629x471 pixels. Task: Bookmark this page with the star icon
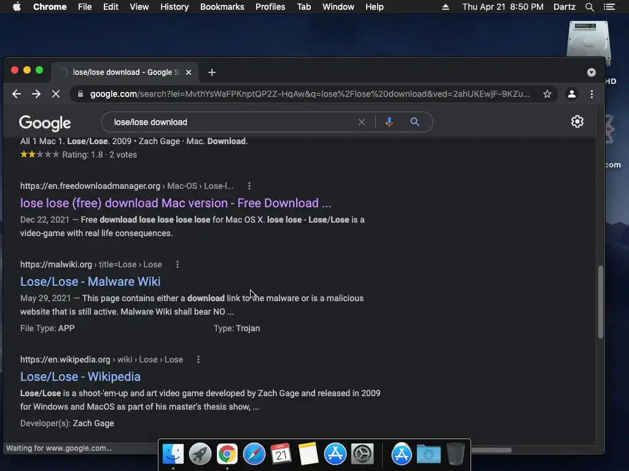point(547,94)
